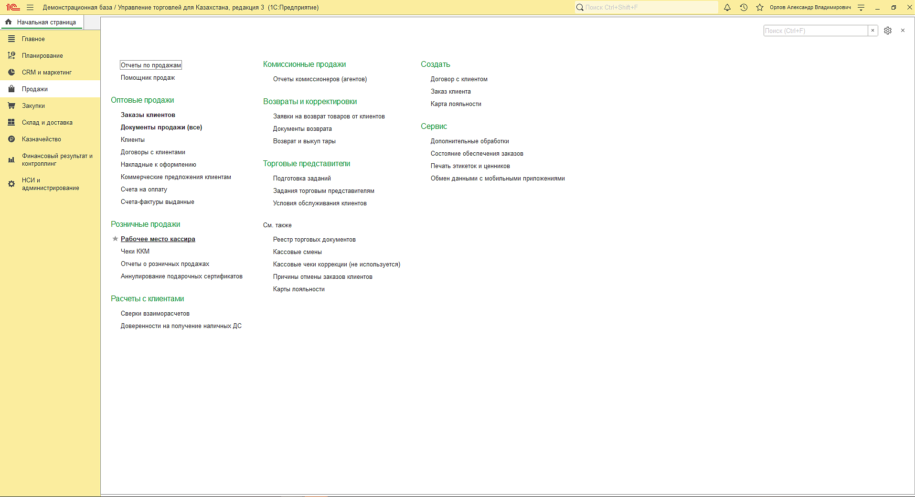Click the home icon on start page tab
This screenshot has height=497, width=915.
[x=9, y=22]
